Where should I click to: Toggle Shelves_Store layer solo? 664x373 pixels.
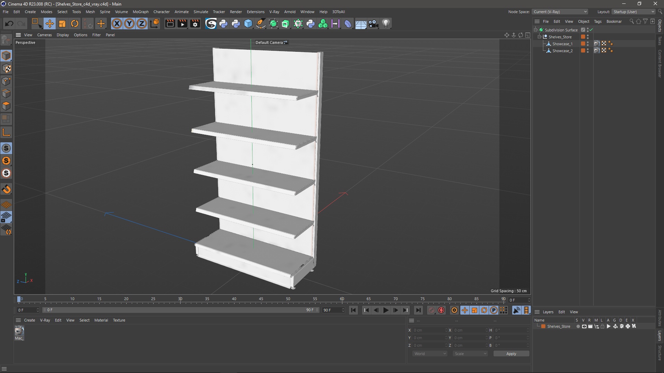pyautogui.click(x=578, y=326)
